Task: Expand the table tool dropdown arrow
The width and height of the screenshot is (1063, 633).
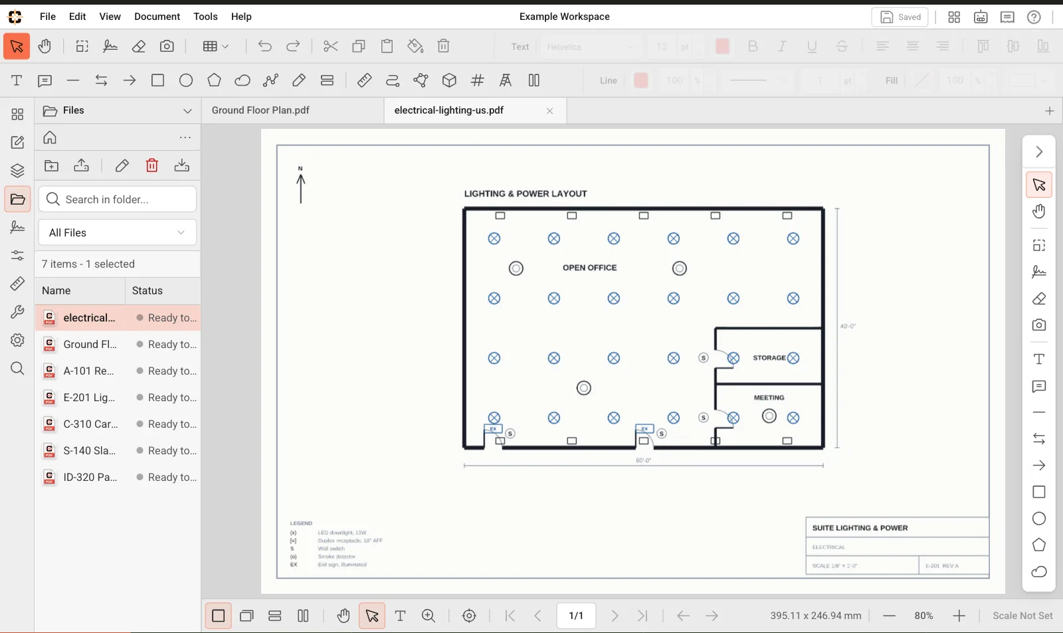Action: (x=225, y=46)
